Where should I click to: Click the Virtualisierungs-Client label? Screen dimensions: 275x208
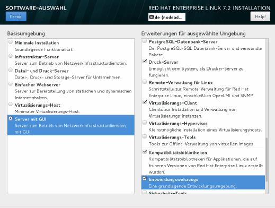point(173,103)
